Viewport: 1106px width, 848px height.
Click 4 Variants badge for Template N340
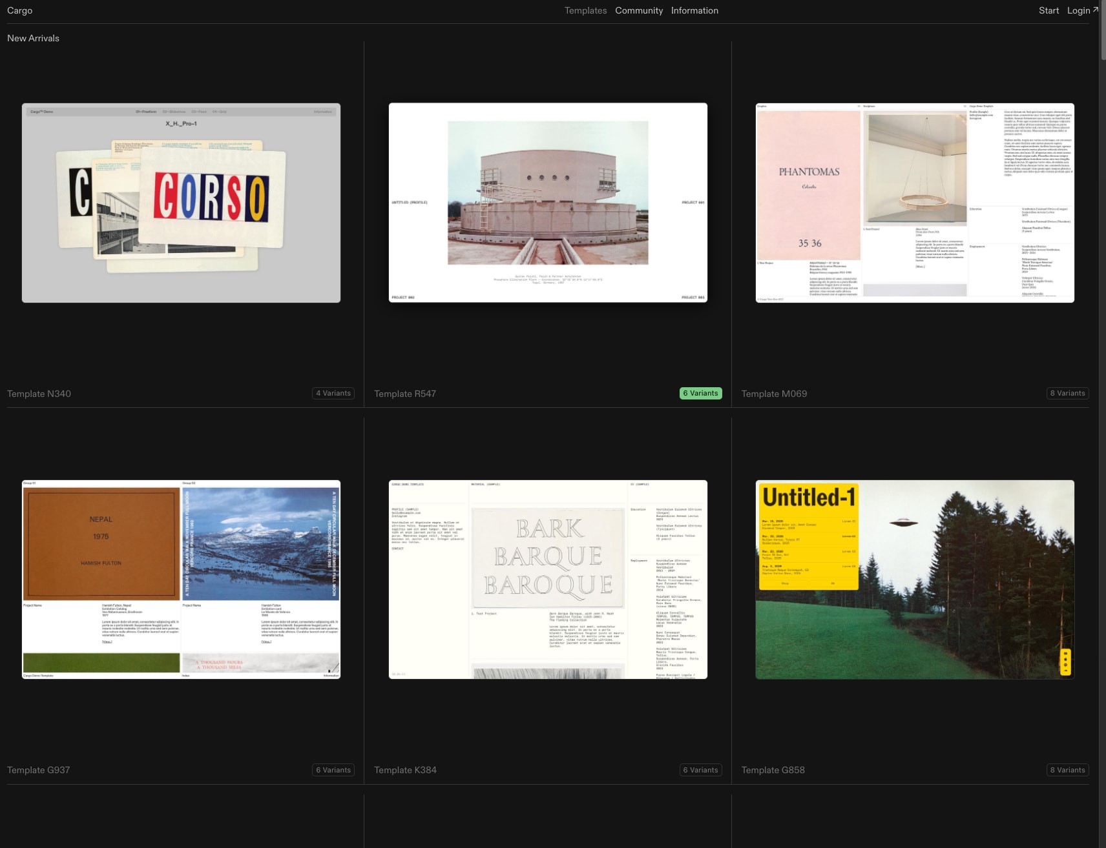[333, 393]
